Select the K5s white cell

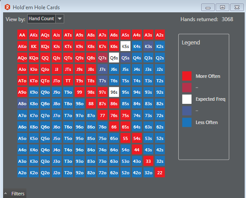pyautogui.click(x=125, y=46)
